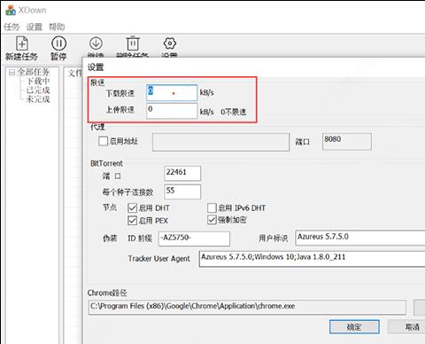425x344 pixels.
Task: Click the Tracker User Agent label
Action: tap(158, 259)
